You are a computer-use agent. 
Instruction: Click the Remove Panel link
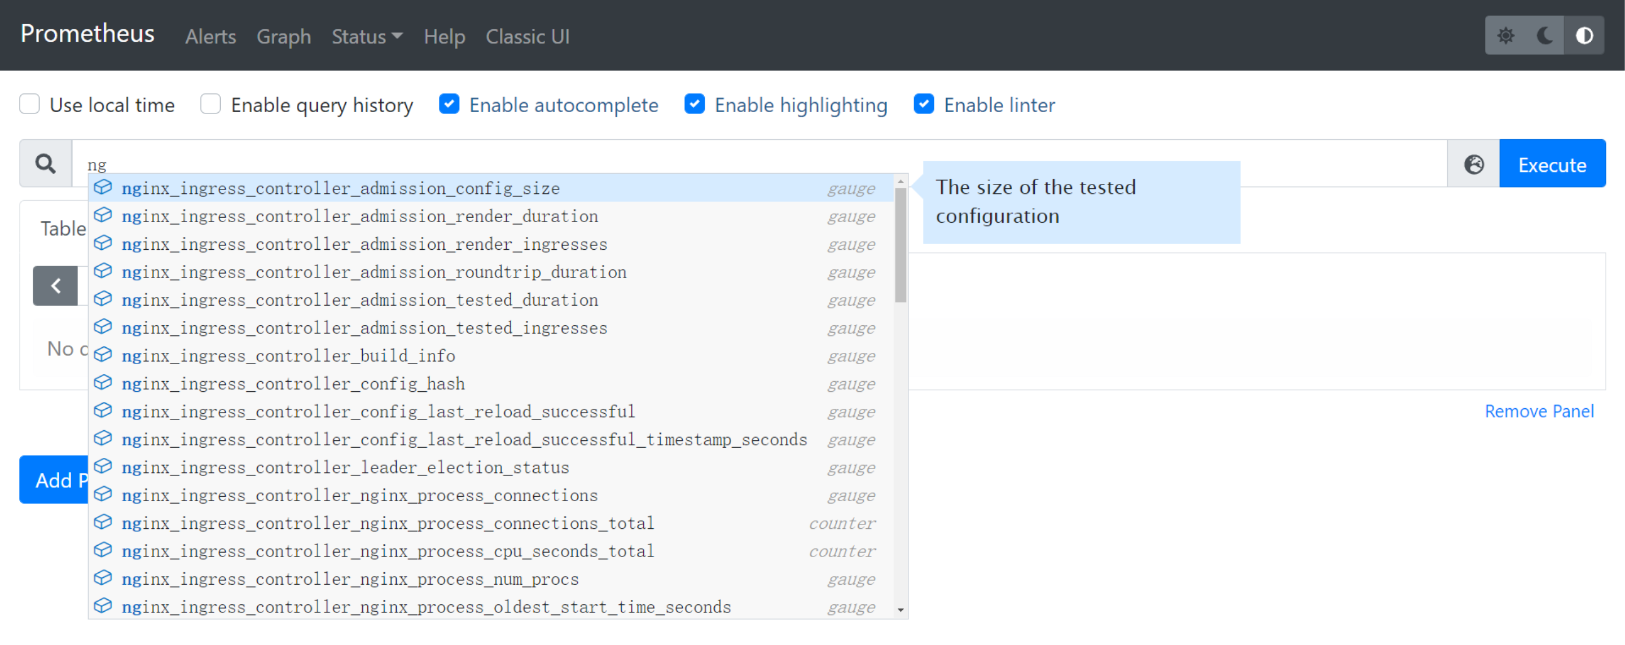pos(1539,411)
